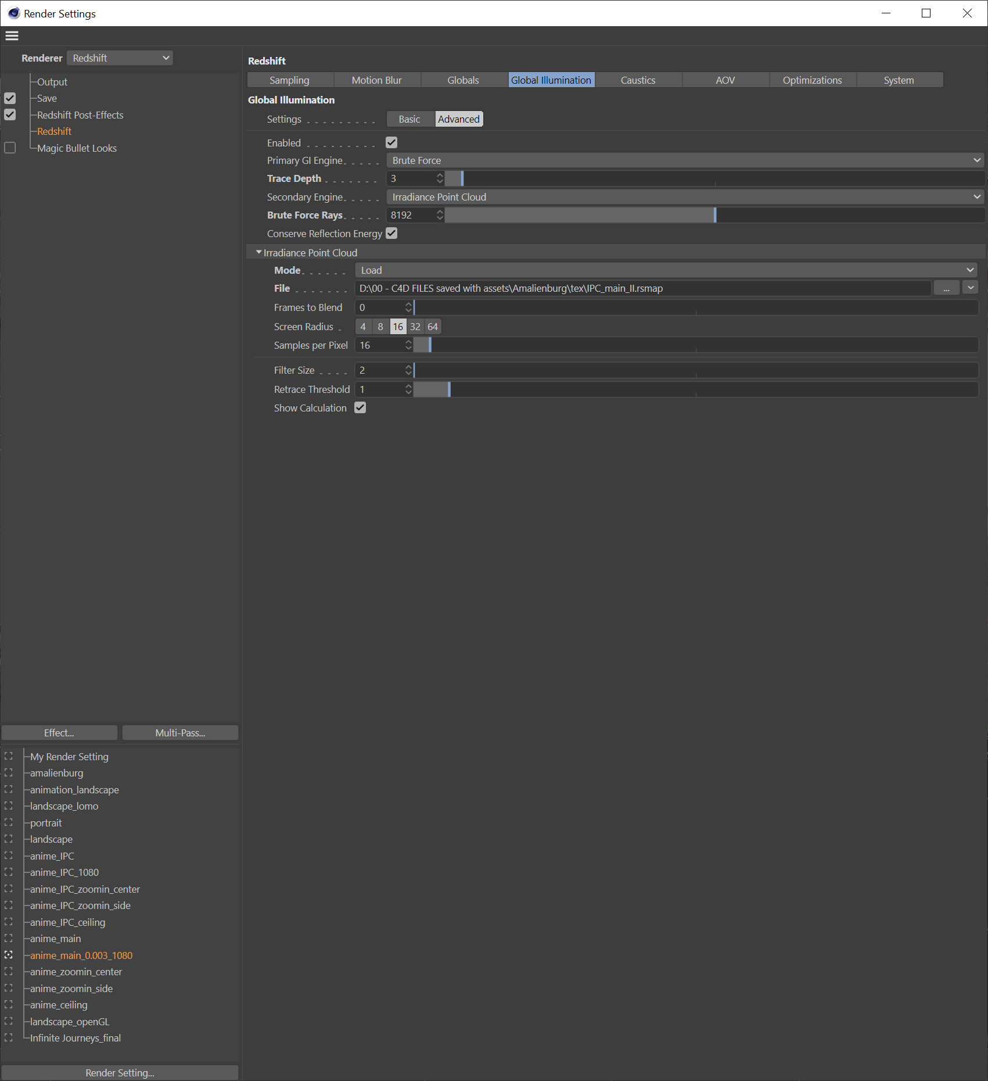Click the marker icon beside Infinite Journeys_final
The image size is (988, 1081).
click(9, 1037)
